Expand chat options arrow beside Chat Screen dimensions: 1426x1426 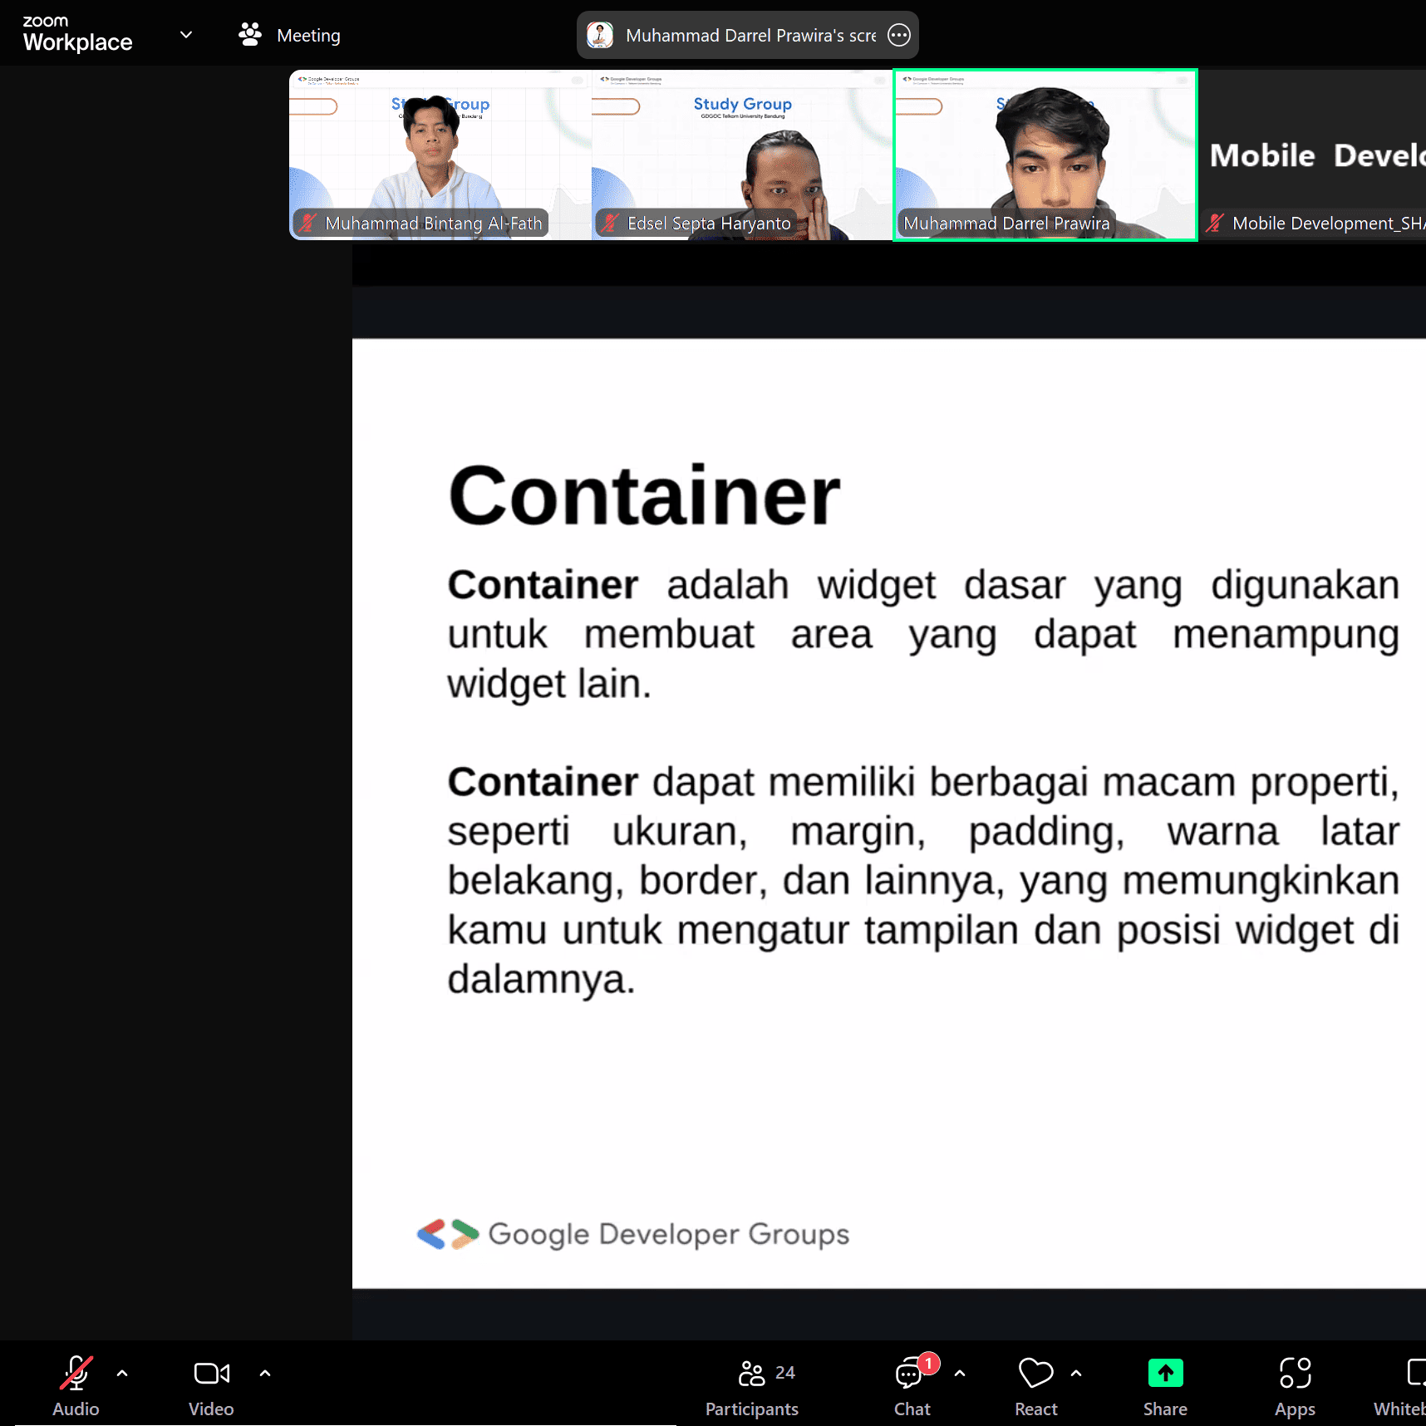tap(960, 1374)
